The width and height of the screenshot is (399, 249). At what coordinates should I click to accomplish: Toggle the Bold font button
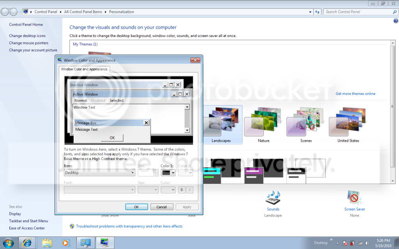coord(182,190)
